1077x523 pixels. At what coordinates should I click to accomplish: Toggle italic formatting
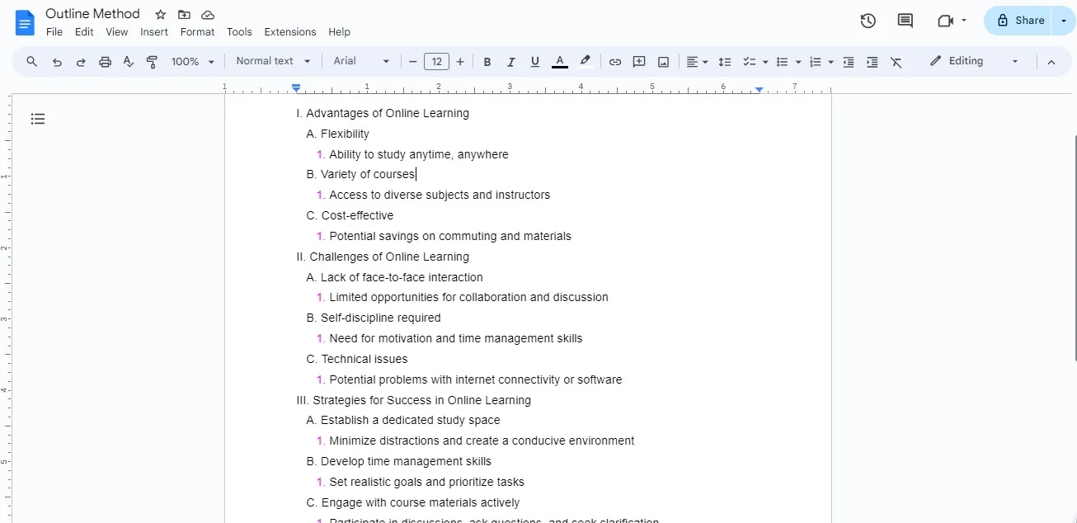coord(510,61)
